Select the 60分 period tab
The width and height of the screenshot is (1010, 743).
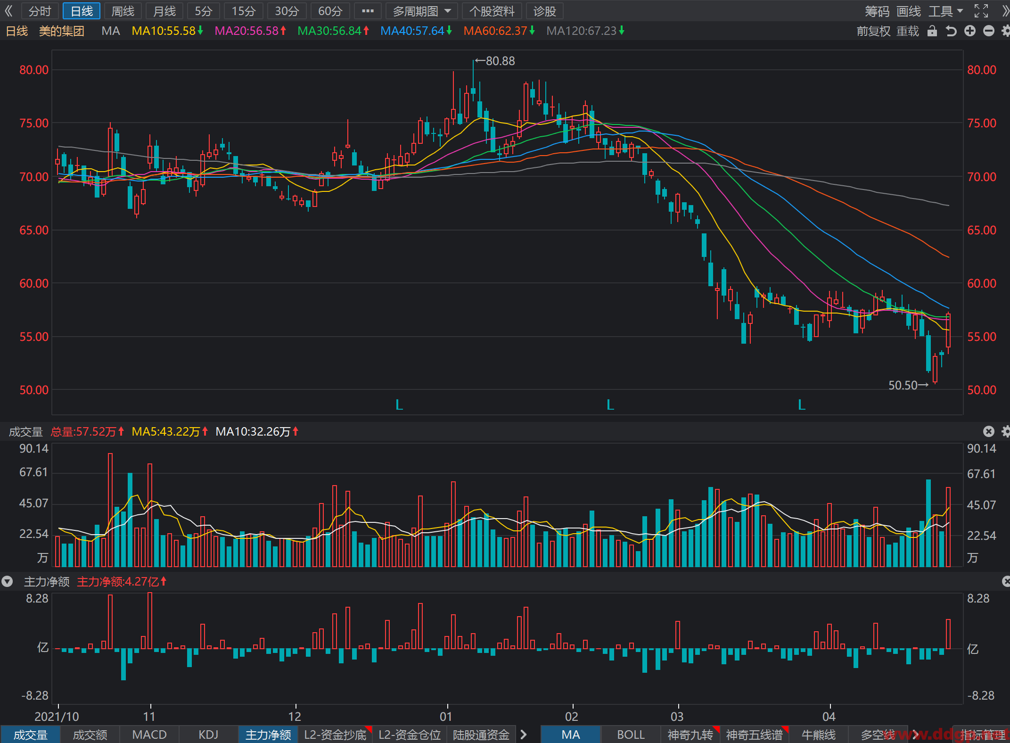(330, 11)
